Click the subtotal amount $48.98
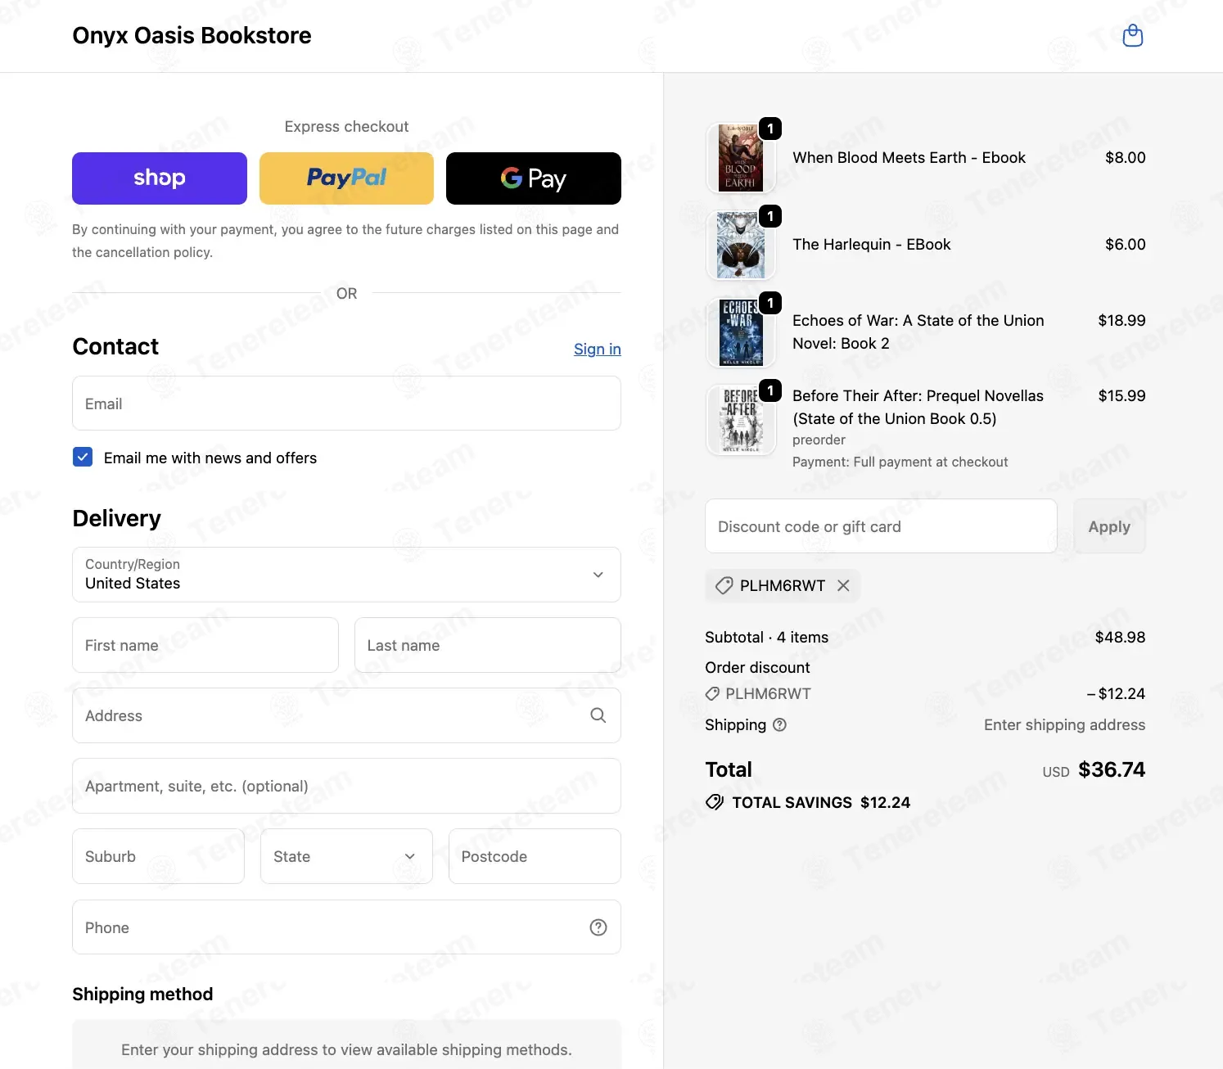Screen dimensions: 1223x1069 tap(1120, 638)
